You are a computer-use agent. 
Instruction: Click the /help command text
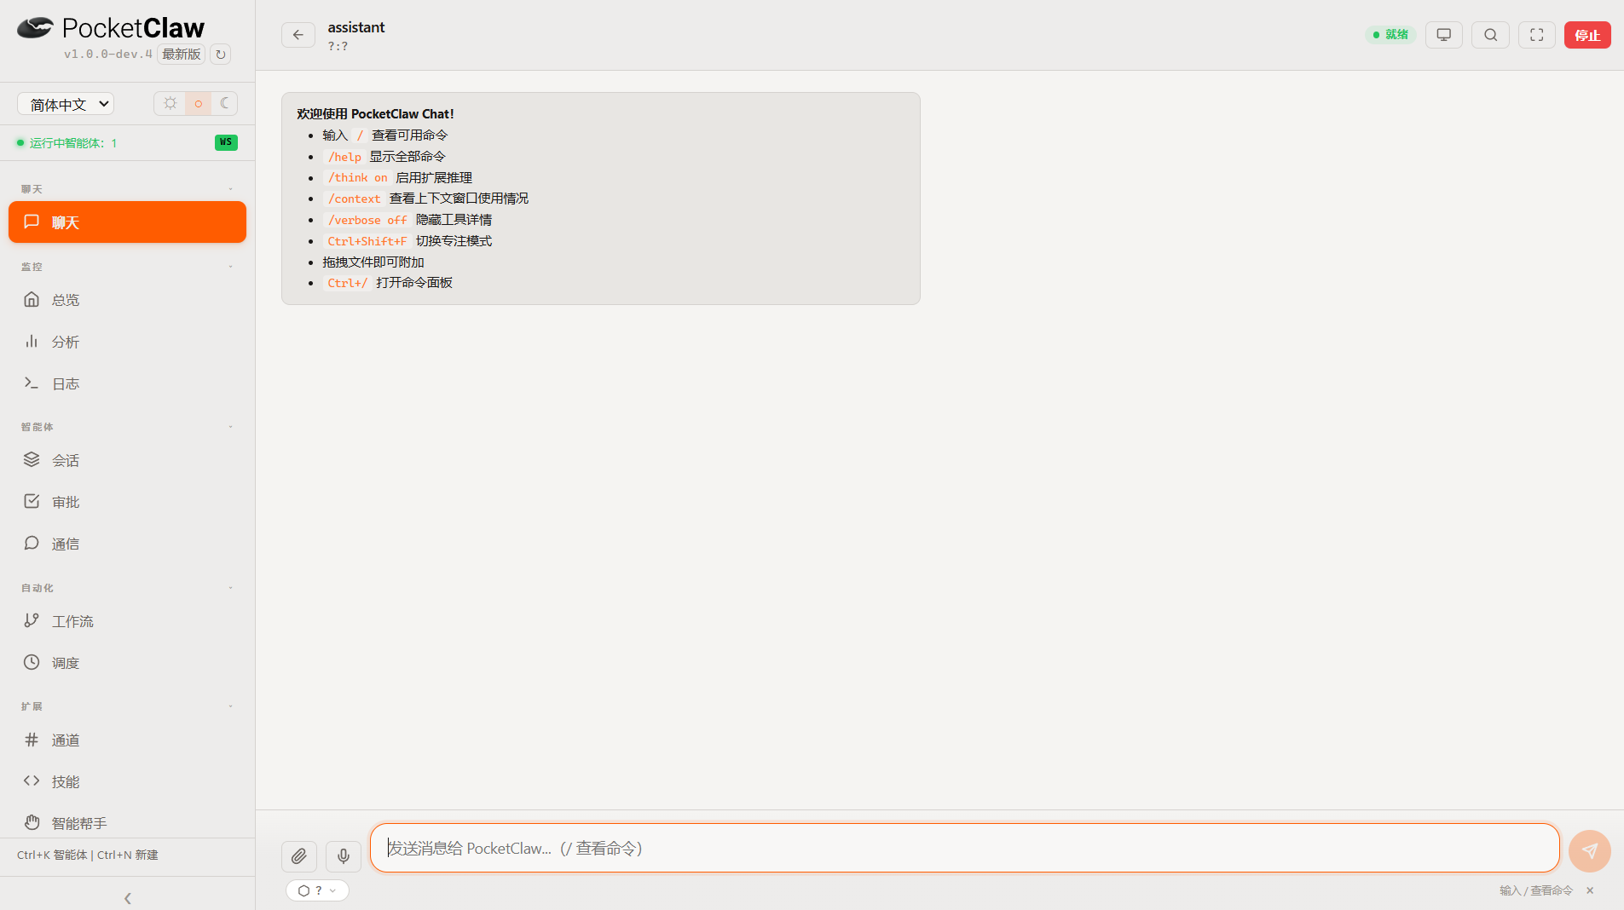344,157
